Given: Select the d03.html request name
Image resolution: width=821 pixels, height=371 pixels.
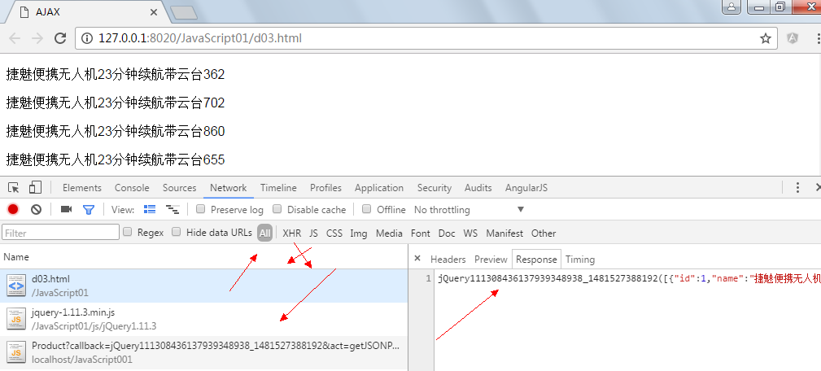Looking at the screenshot, I should [x=50, y=279].
